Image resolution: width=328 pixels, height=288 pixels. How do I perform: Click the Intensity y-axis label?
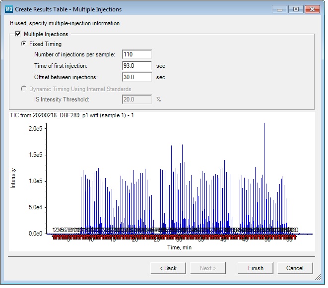coord(13,178)
